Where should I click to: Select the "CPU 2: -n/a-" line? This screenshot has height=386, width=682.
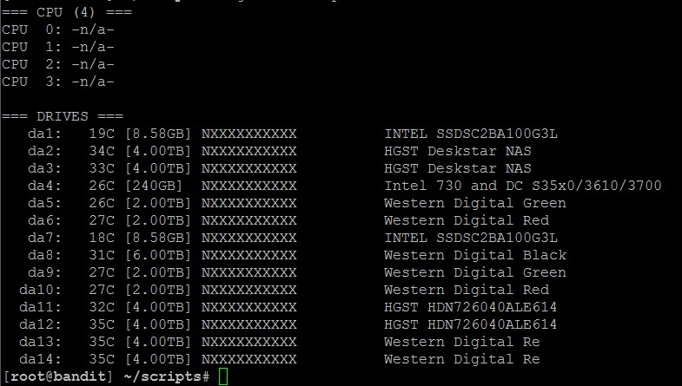[58, 64]
